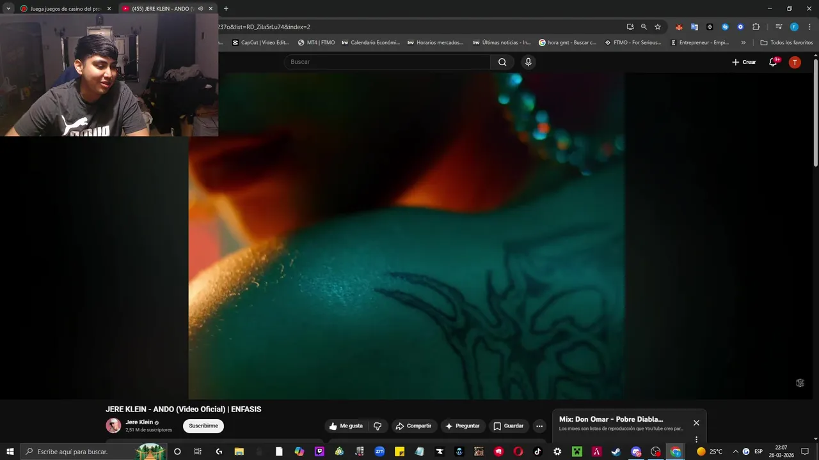
Task: Click the ESP language indicator
Action: tap(759, 452)
